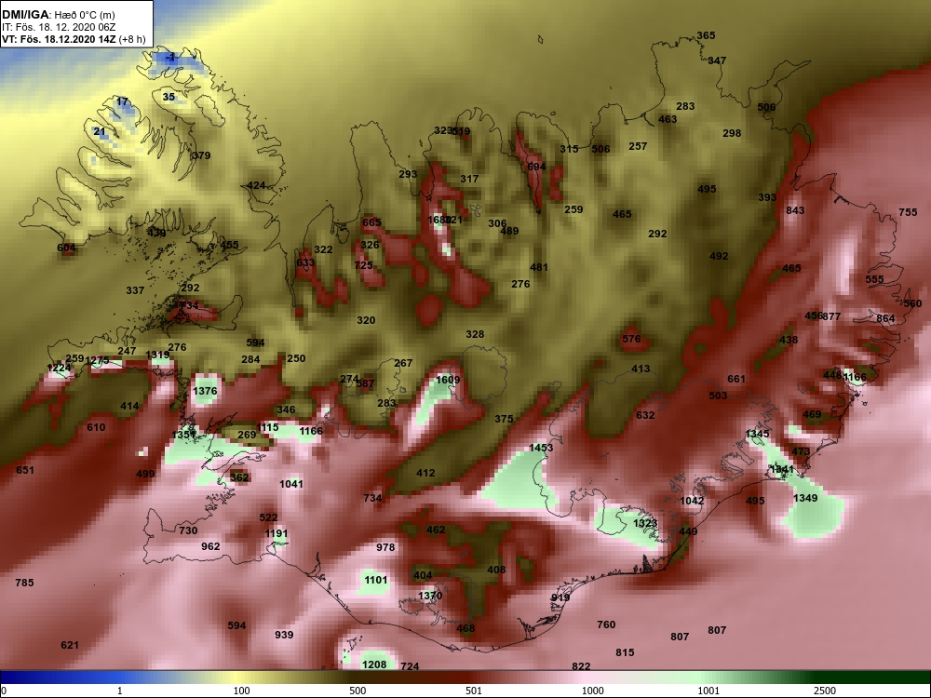This screenshot has width=931, height=698.
Task: Click the map value '651' at the left edge
Action: (25, 470)
